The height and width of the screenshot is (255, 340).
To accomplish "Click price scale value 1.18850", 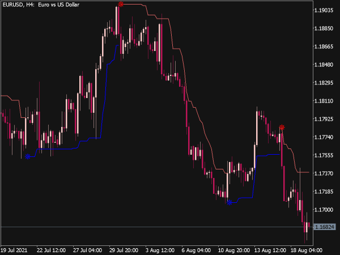I will tap(324, 28).
